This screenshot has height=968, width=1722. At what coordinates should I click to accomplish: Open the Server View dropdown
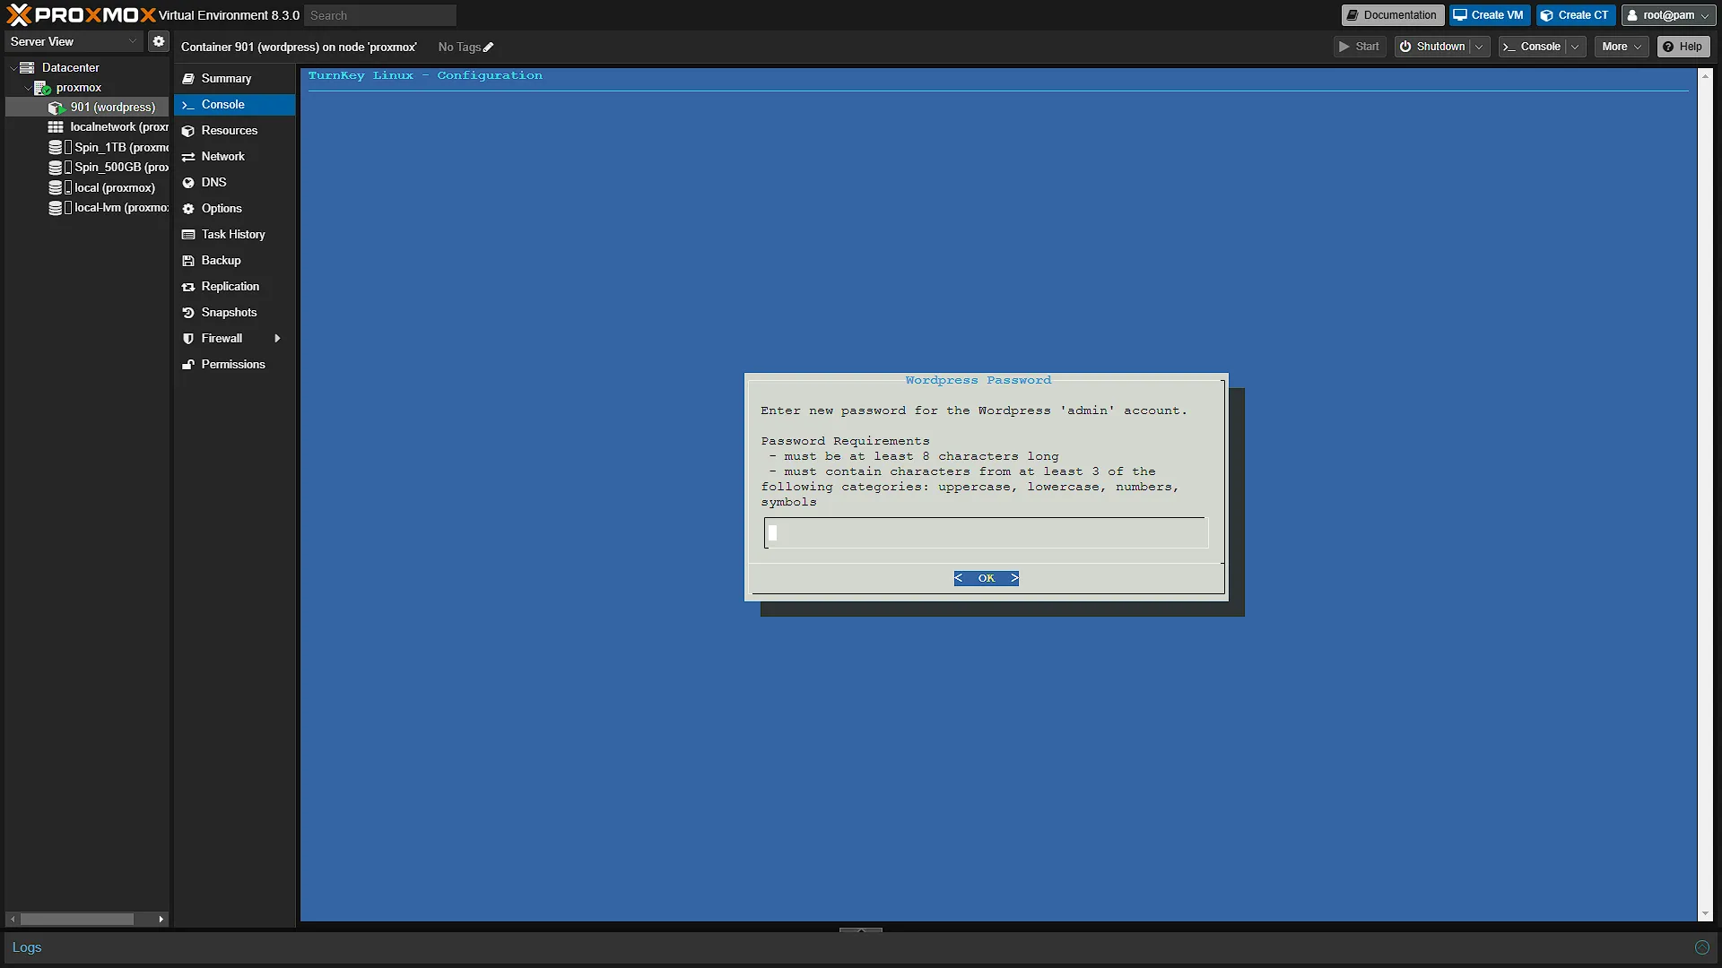[x=74, y=41]
